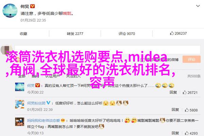Image resolution: width=204 pixels, height=136 pixels.
Task: Submit with the orange 评论 button
Action: click(191, 60)
